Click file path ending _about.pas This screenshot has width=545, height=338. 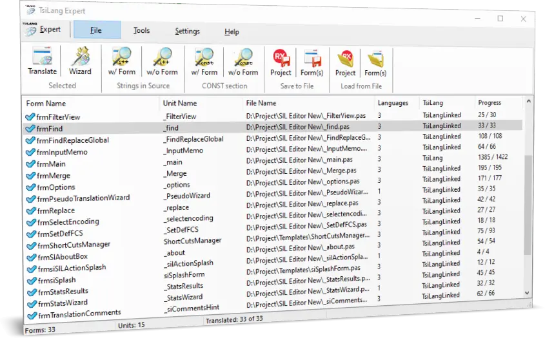coord(301,248)
